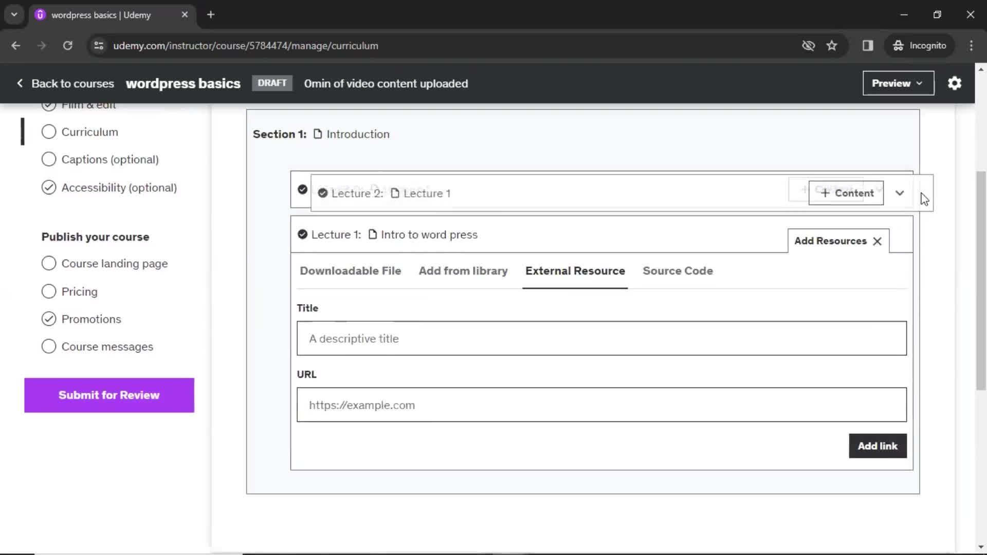Click the browser address bar

(x=442, y=46)
